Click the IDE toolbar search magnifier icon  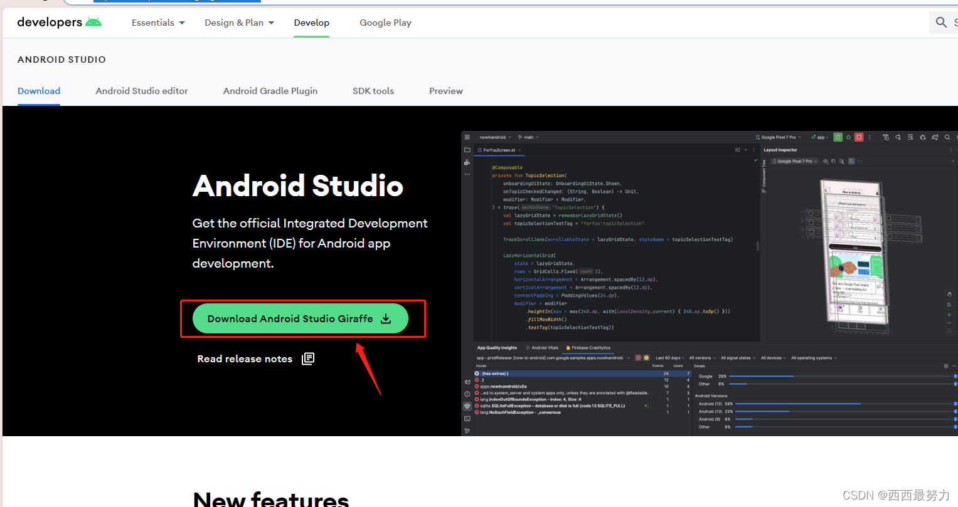[x=947, y=137]
